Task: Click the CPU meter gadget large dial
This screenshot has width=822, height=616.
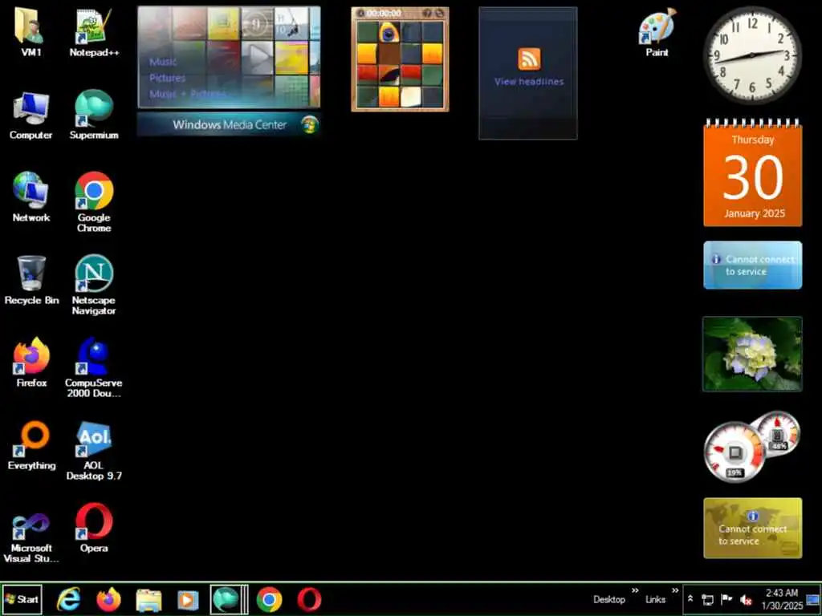Action: point(734,452)
